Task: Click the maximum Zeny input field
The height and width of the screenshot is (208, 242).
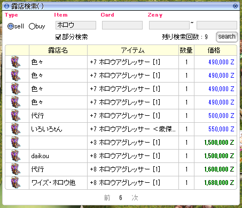Action: point(217,25)
